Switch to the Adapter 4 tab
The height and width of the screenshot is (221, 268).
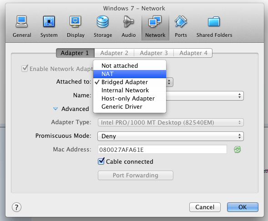(193, 53)
